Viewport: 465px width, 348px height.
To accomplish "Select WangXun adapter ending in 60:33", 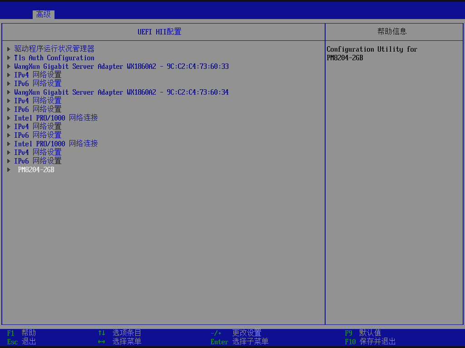I will 121,66.
